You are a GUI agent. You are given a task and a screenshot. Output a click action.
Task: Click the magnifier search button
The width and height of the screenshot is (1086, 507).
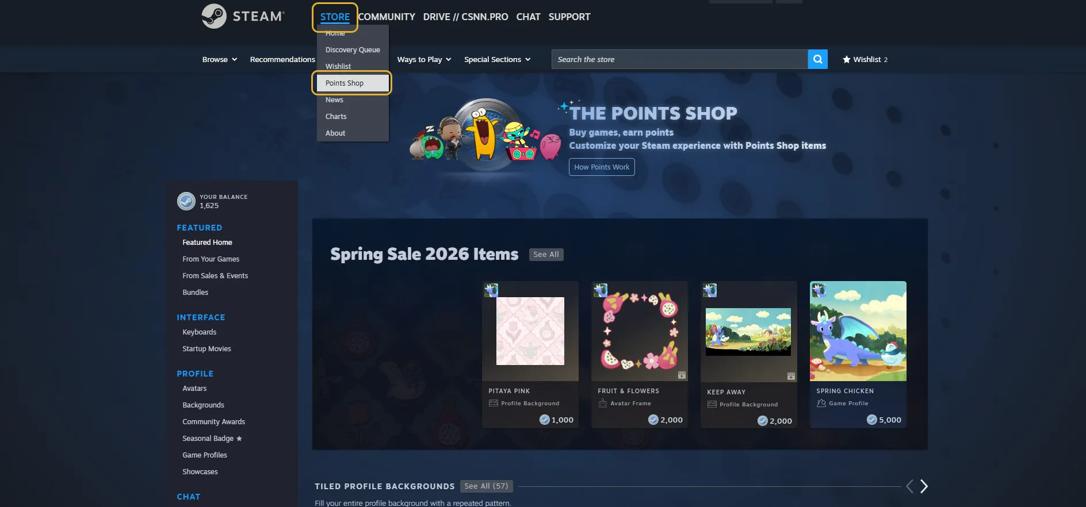tap(817, 59)
